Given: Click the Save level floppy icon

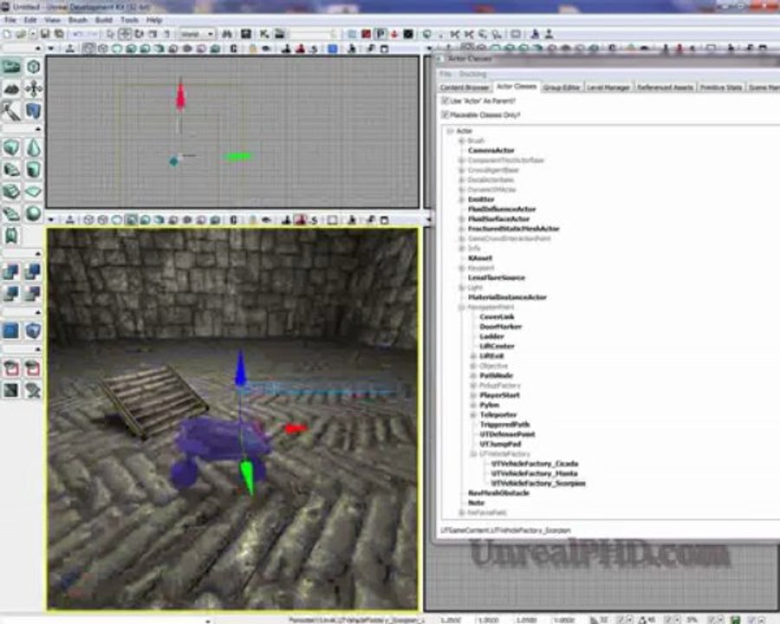Looking at the screenshot, I should pyautogui.click(x=45, y=34).
